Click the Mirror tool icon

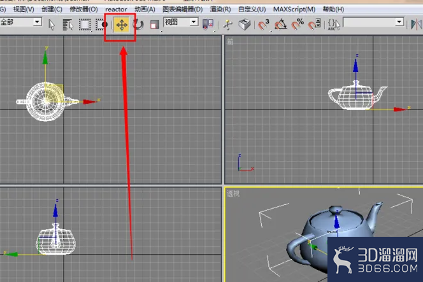416,25
